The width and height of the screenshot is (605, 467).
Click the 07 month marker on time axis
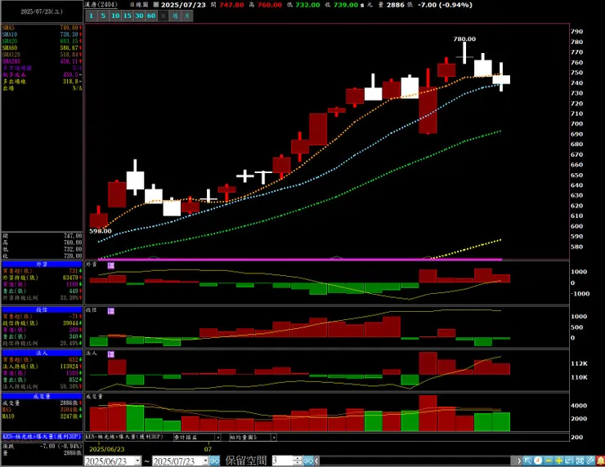coord(208,449)
